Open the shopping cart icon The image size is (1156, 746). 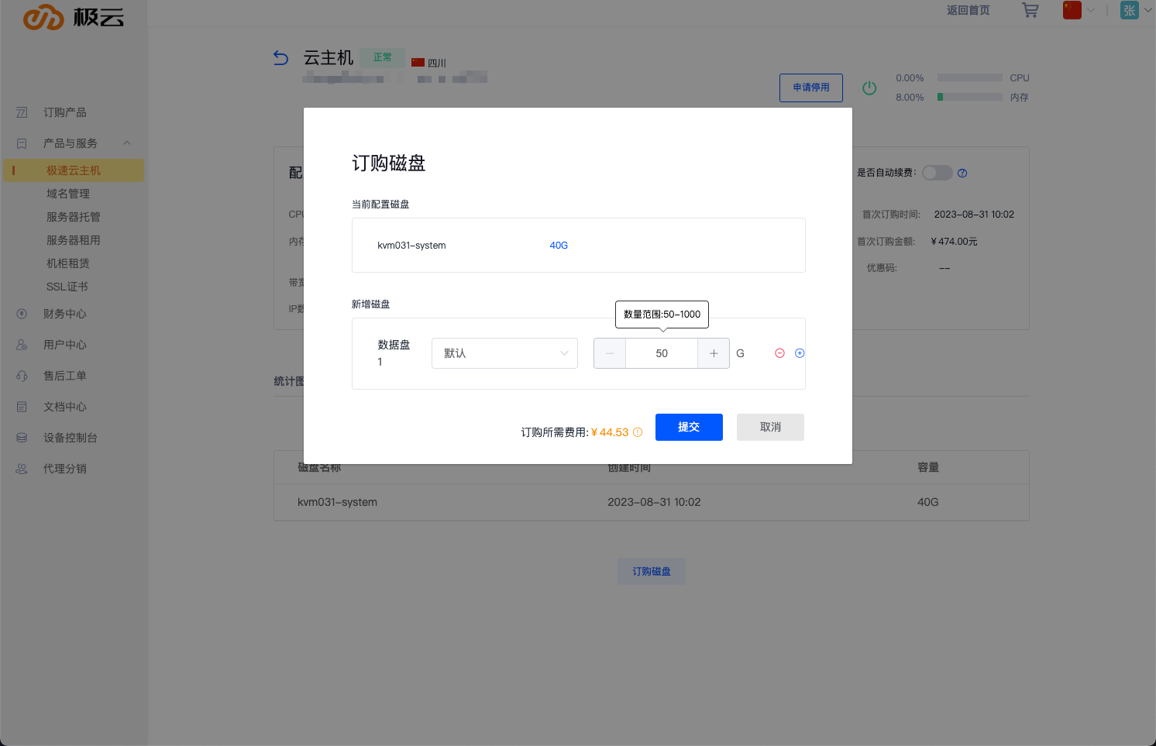pyautogui.click(x=1030, y=10)
